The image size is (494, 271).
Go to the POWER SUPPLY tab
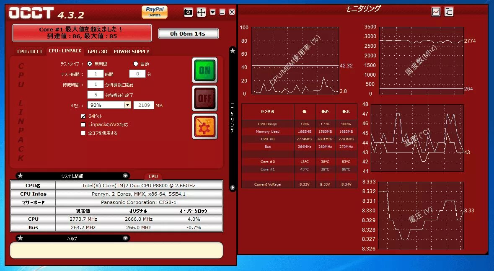[132, 52]
